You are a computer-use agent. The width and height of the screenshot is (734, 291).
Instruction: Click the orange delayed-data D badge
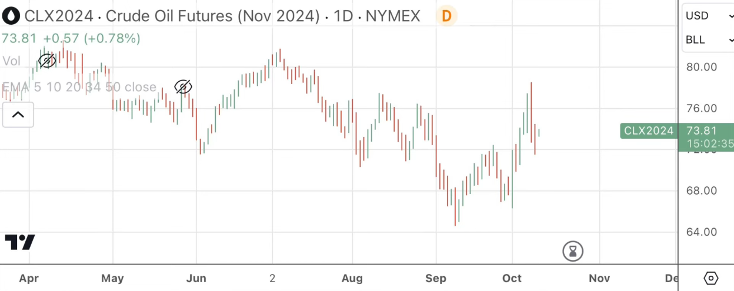pyautogui.click(x=446, y=16)
